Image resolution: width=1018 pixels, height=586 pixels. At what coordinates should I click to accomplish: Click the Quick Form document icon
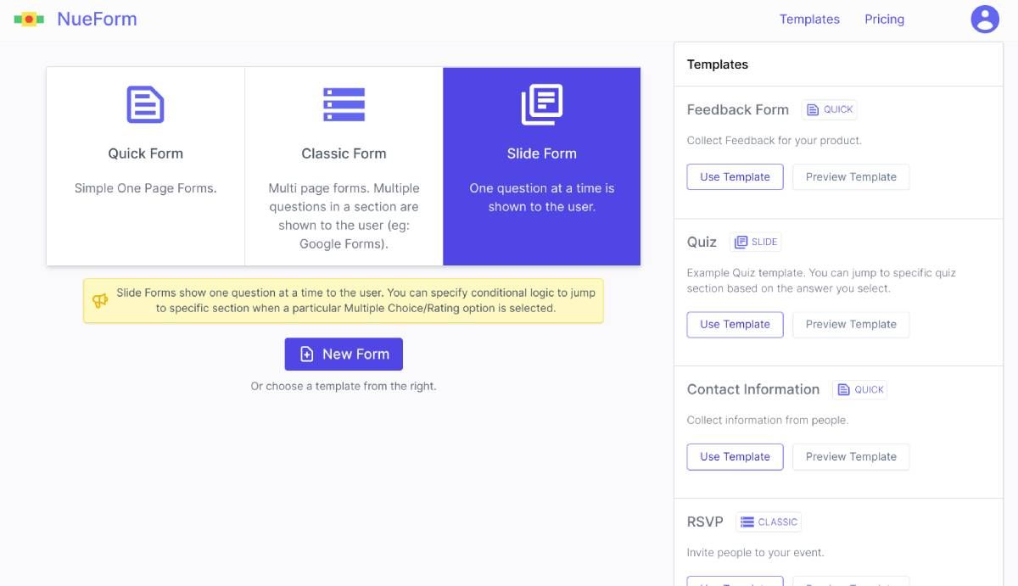(x=145, y=104)
